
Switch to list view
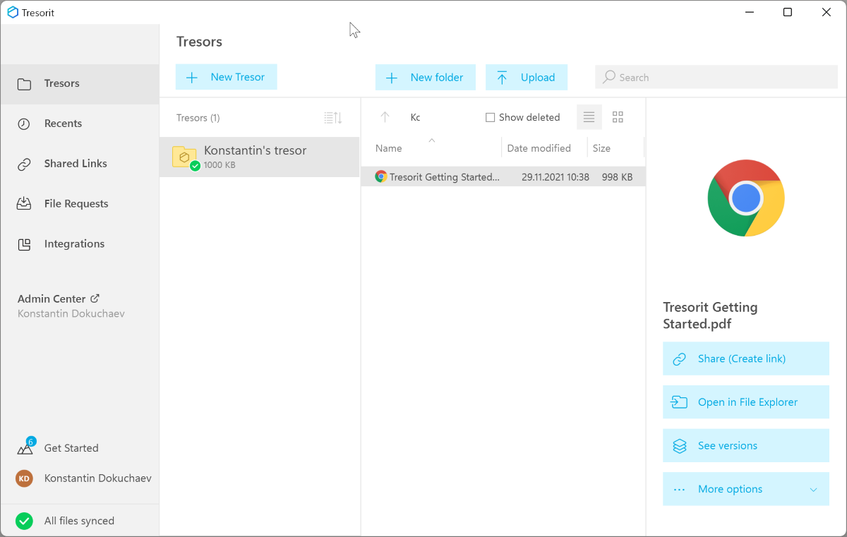click(589, 117)
